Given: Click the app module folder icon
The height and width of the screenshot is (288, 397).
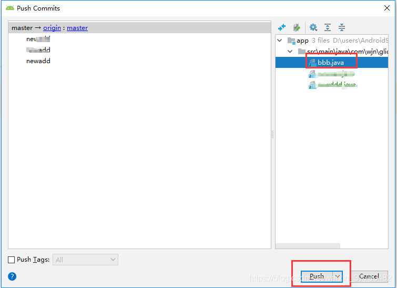Looking at the screenshot, I should pos(291,41).
